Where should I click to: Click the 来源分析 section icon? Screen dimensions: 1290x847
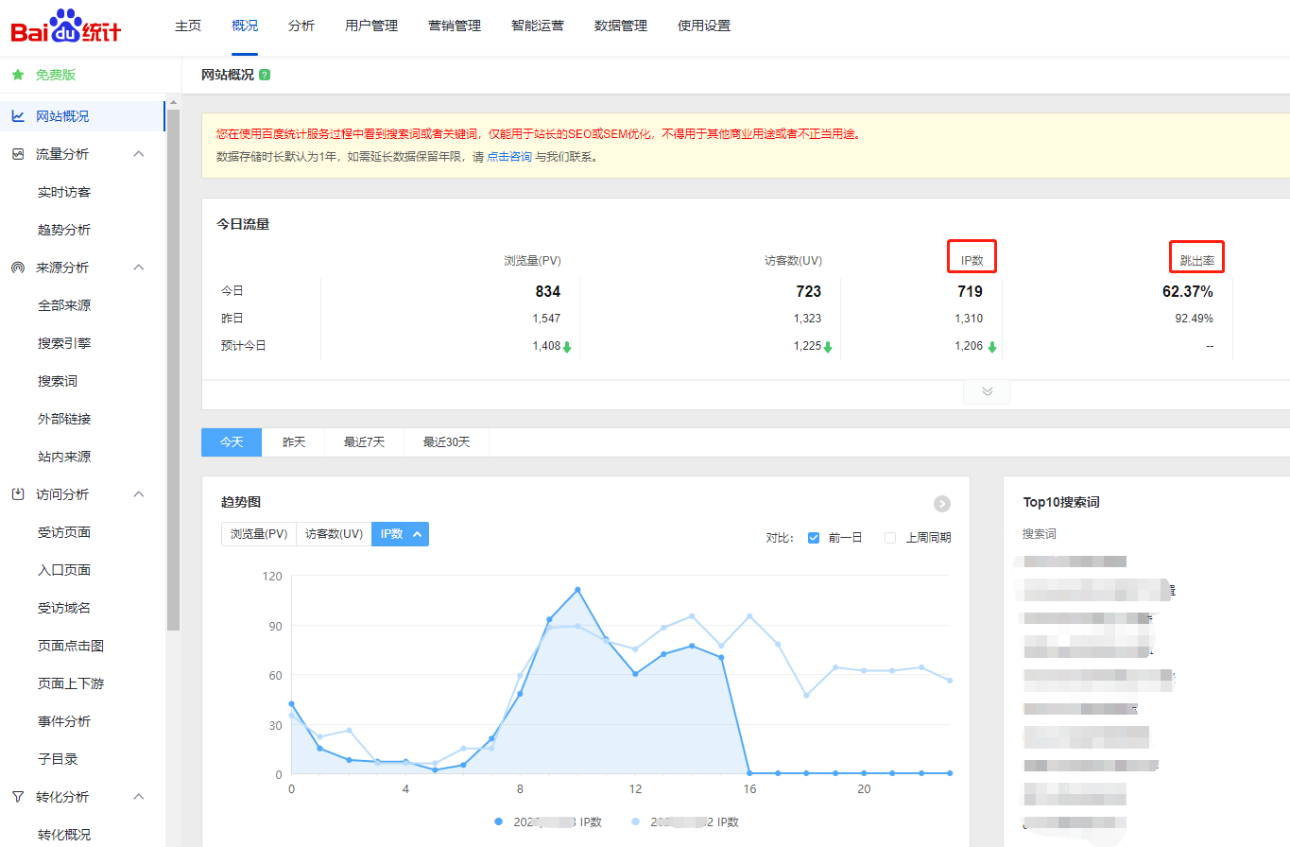click(x=18, y=268)
